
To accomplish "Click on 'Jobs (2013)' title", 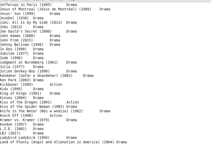I will [x=11, y=27].
